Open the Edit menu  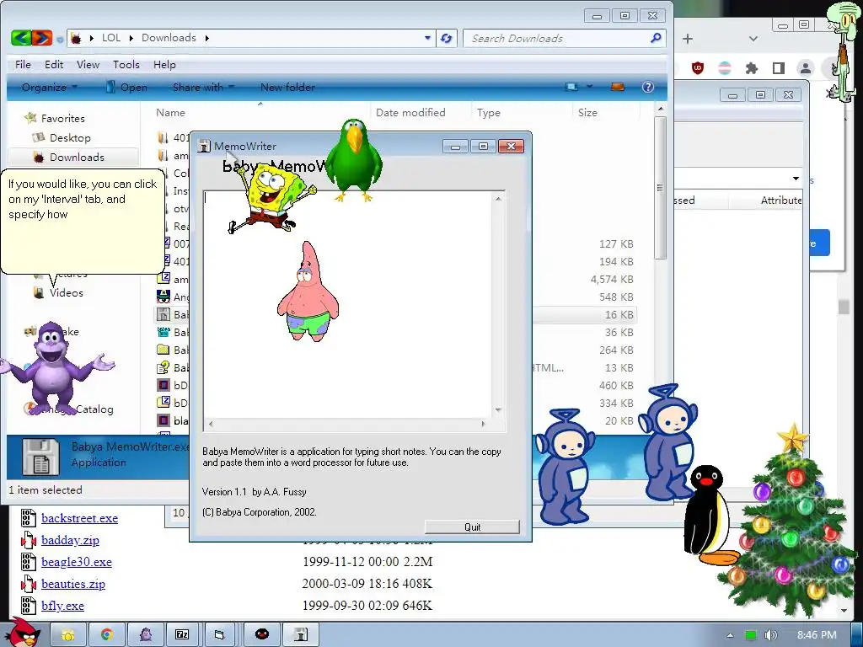54,64
